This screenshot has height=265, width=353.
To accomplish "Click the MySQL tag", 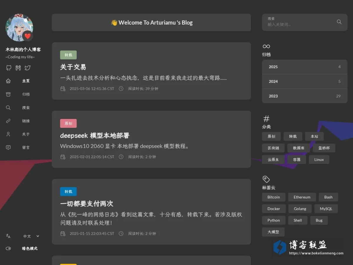I will (x=326, y=209).
